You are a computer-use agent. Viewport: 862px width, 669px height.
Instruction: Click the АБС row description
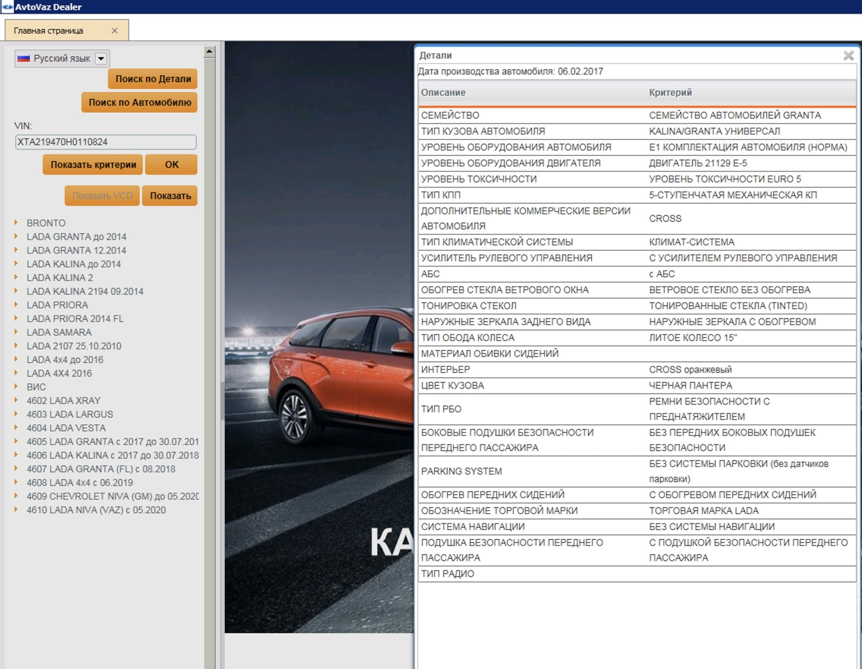(x=430, y=274)
